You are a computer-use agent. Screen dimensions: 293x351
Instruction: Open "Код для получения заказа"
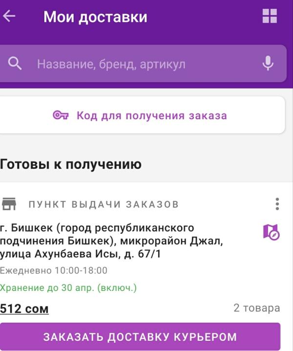151,116
